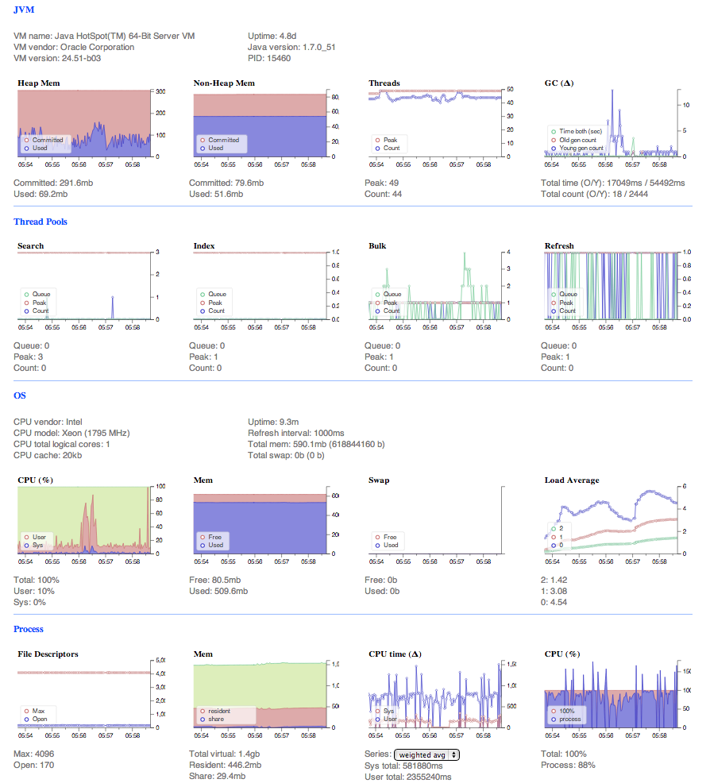The width and height of the screenshot is (710, 783).
Task: Click Committed legend marker in Heap Mem
Action: tap(27, 141)
